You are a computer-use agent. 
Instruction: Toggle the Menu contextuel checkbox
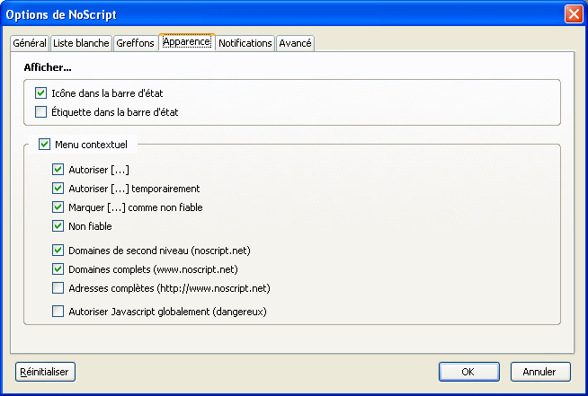coord(44,145)
